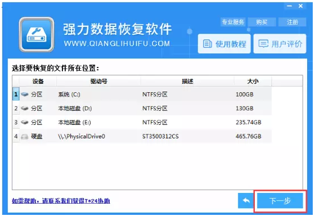This screenshot has width=315, height=216.
Task: Click the C: partition drive icon
Action: pos(25,94)
